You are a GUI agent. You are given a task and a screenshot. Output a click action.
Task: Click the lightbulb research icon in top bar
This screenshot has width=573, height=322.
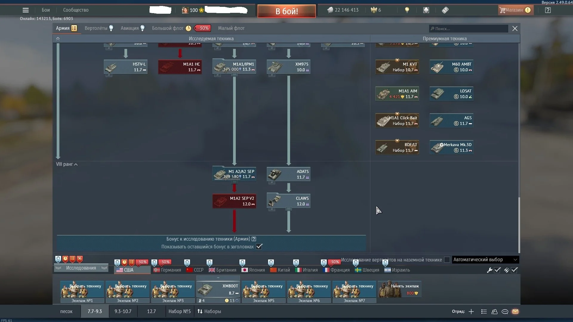pyautogui.click(x=407, y=10)
